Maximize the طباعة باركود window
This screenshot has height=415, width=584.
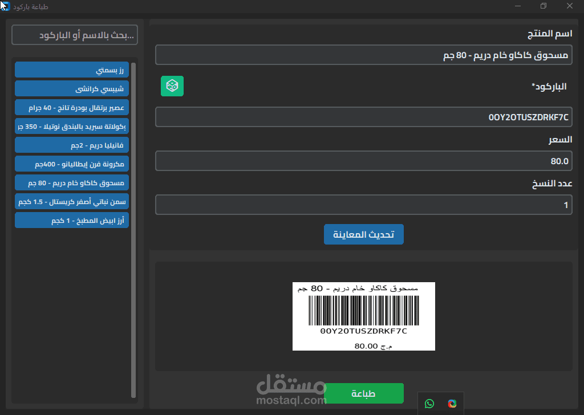coord(544,6)
